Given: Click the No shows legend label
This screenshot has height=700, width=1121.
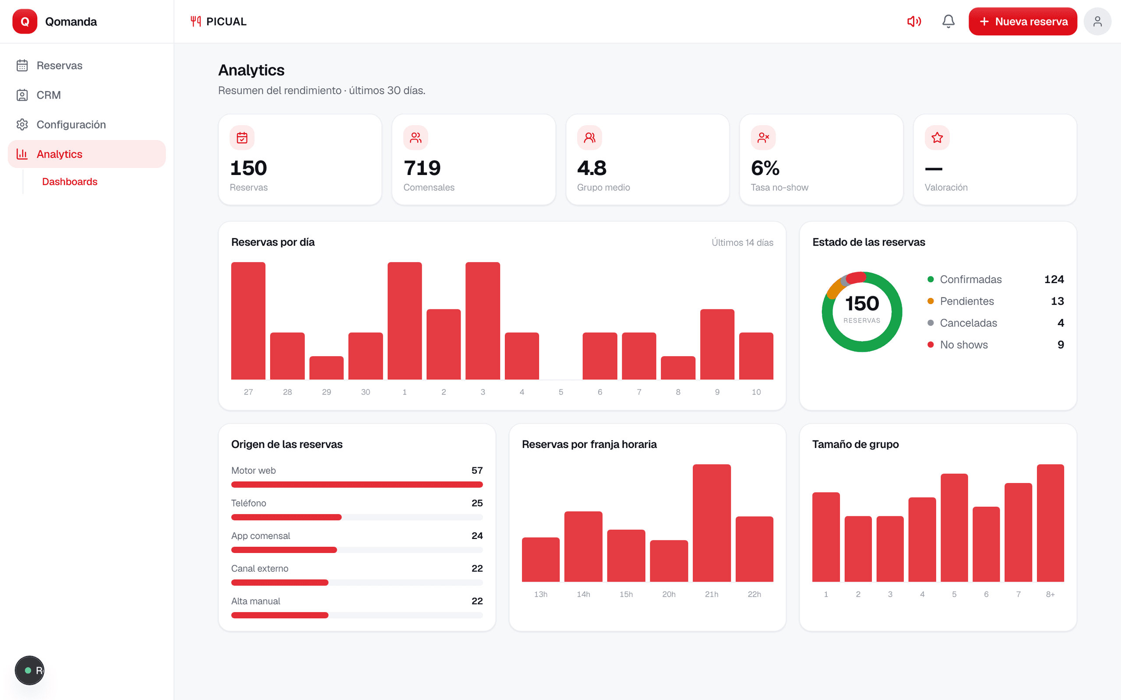Looking at the screenshot, I should [963, 344].
